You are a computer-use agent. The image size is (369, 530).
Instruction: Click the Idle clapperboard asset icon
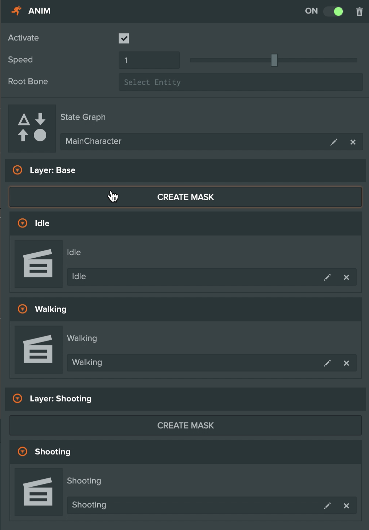click(x=38, y=264)
